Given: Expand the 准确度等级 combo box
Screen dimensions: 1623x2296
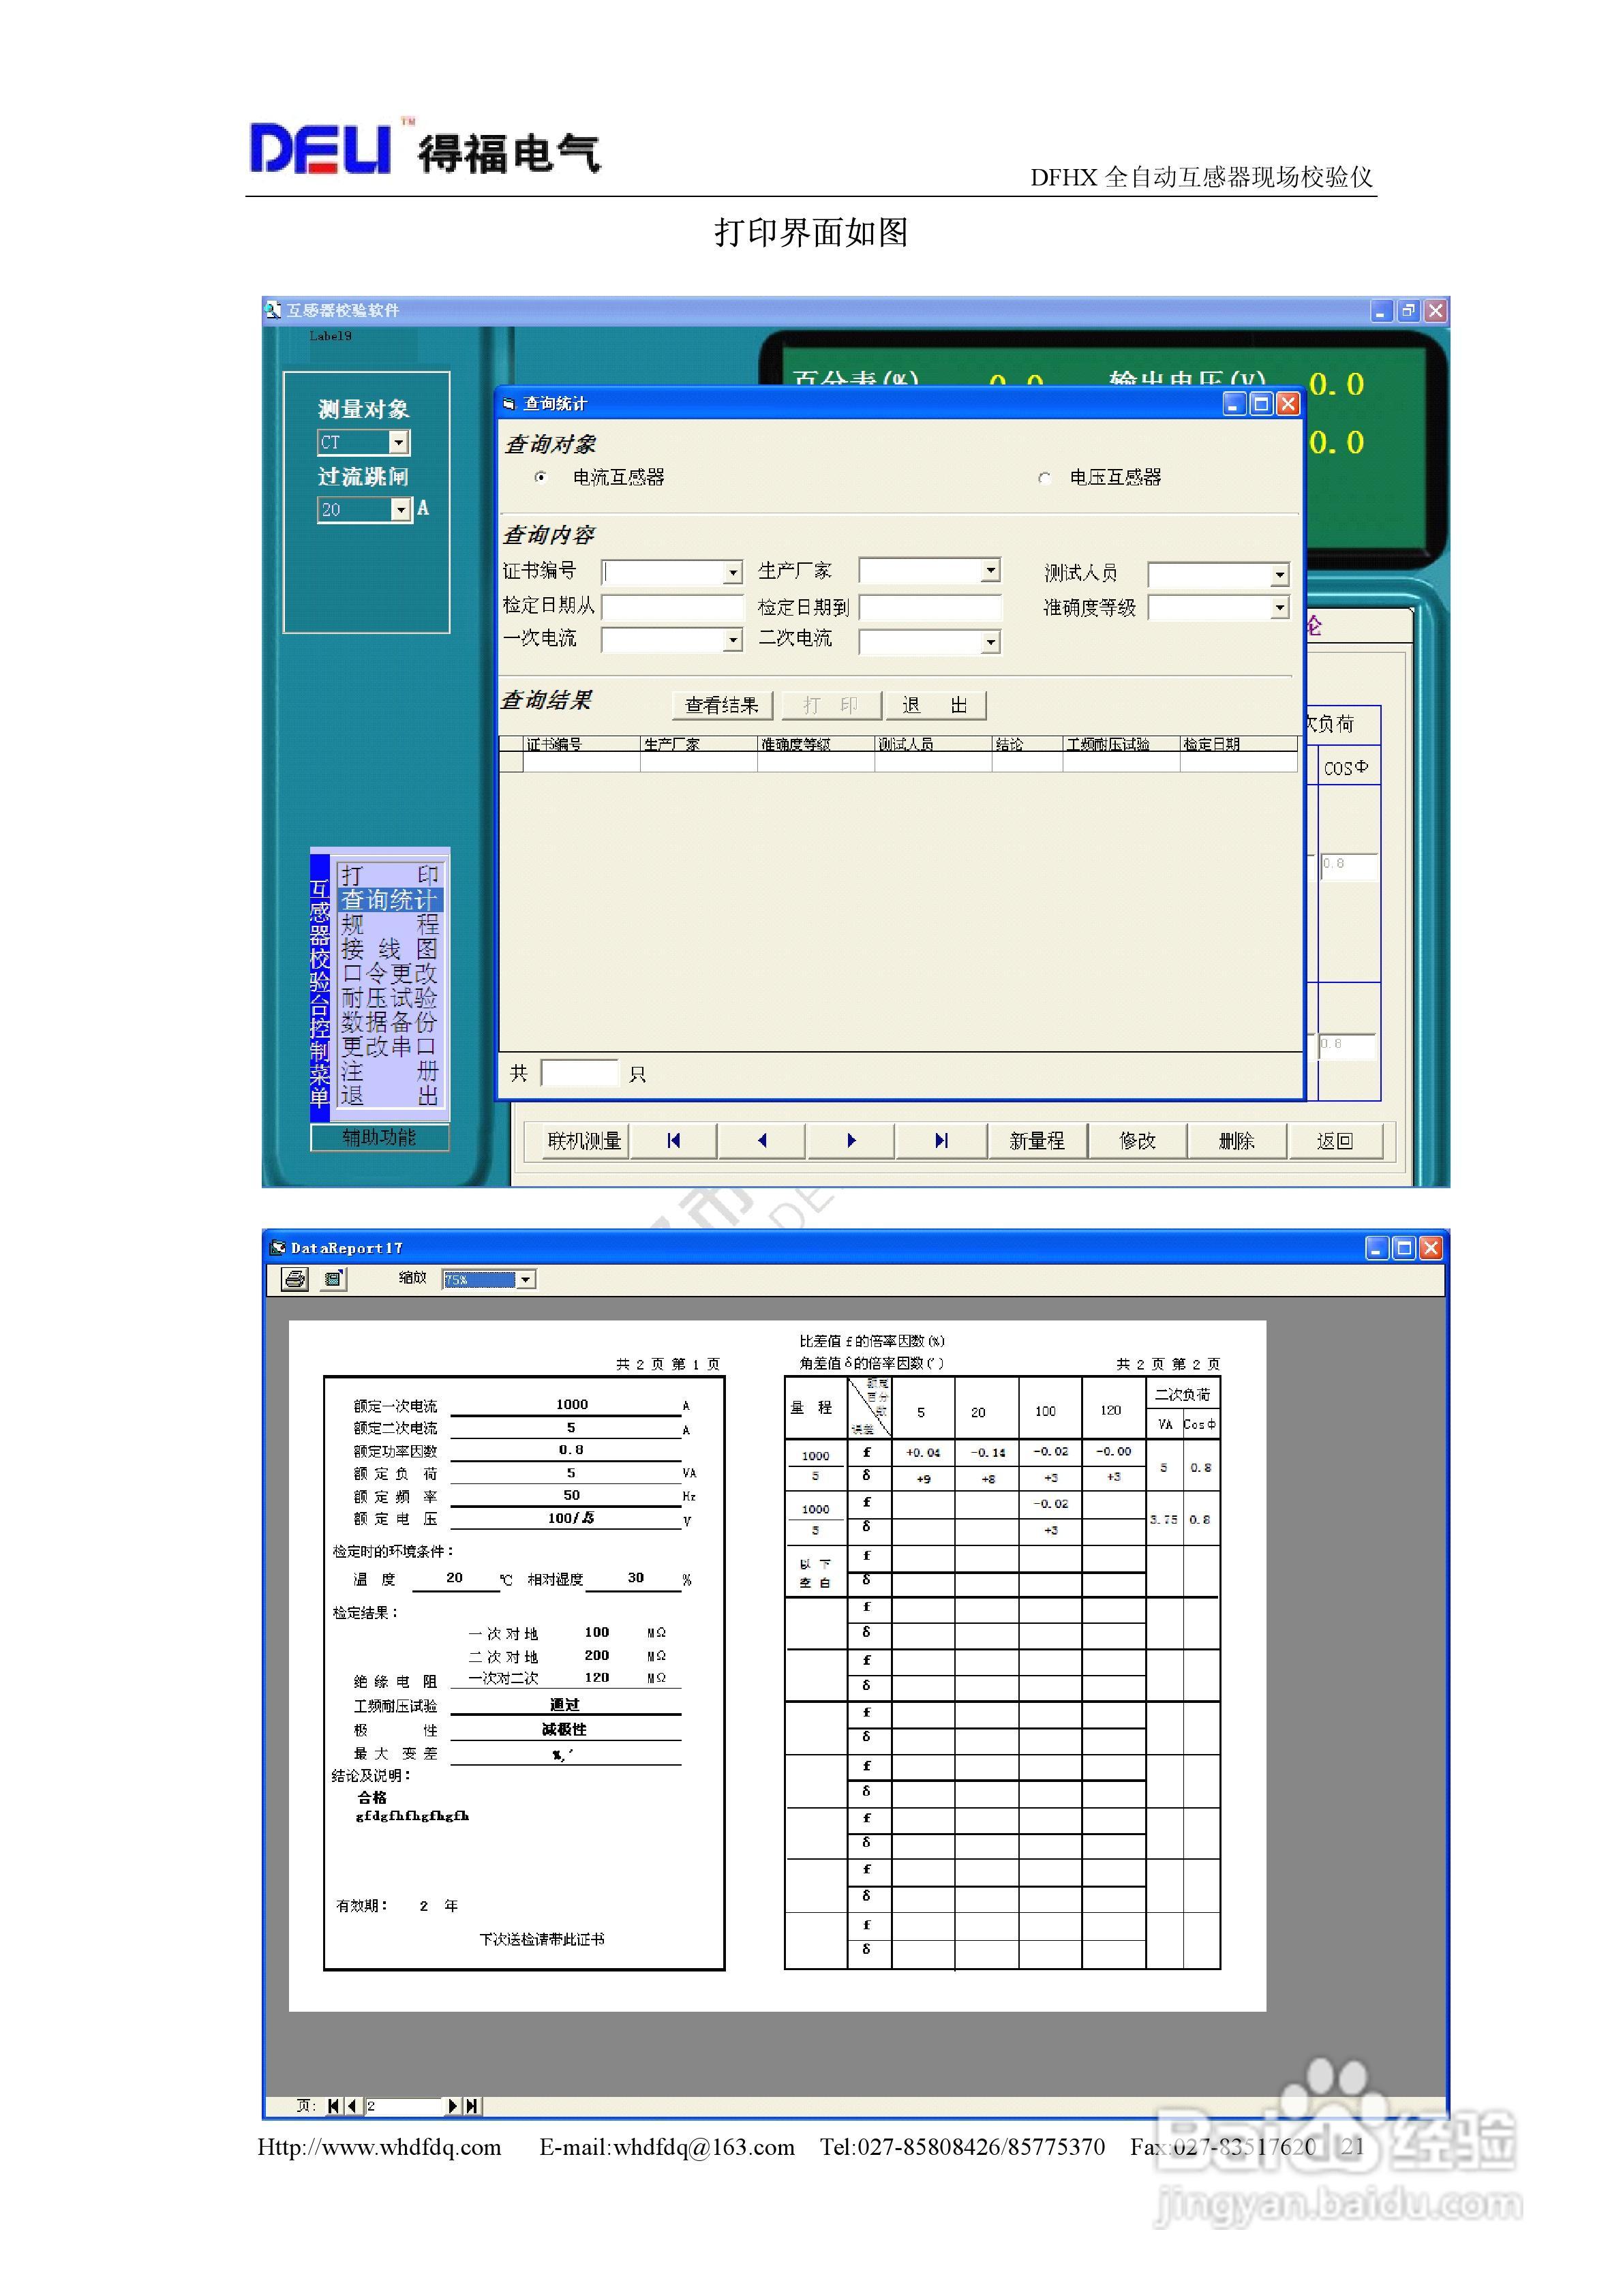Looking at the screenshot, I should pos(1279,608).
